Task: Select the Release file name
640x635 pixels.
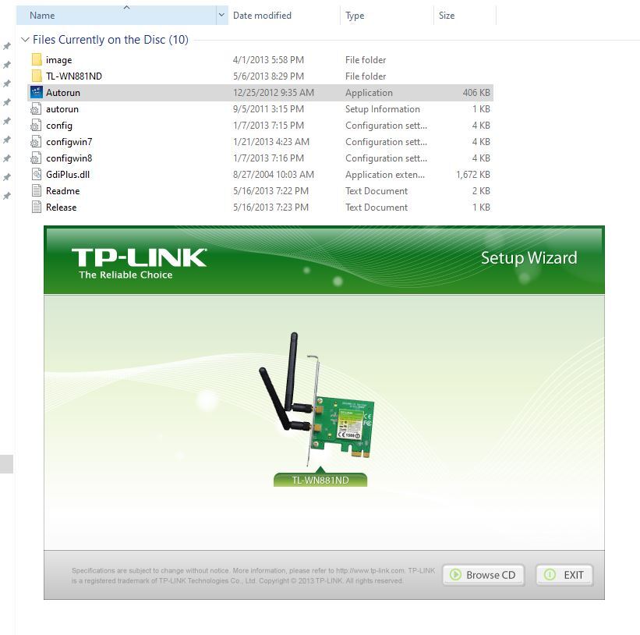Action: 62,207
